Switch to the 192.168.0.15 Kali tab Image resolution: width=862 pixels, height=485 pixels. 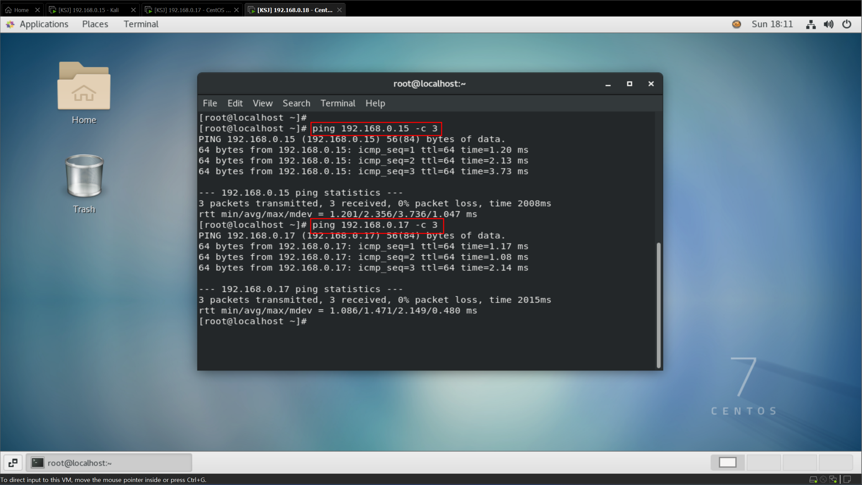(x=88, y=10)
